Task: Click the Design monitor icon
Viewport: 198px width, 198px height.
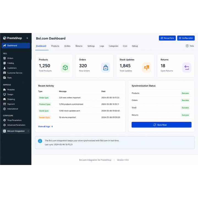Action: [4, 94]
